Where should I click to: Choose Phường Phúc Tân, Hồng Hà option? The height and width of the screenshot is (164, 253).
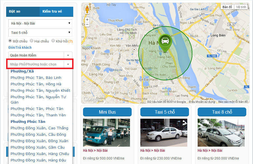36,84
